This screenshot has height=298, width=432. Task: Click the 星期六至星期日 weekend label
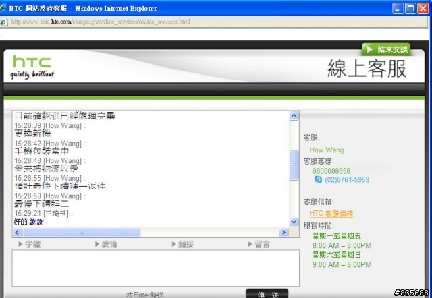pos(337,255)
